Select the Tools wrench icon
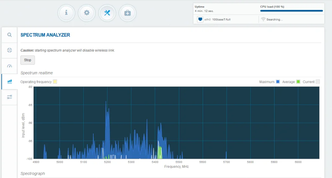 tap(107, 13)
